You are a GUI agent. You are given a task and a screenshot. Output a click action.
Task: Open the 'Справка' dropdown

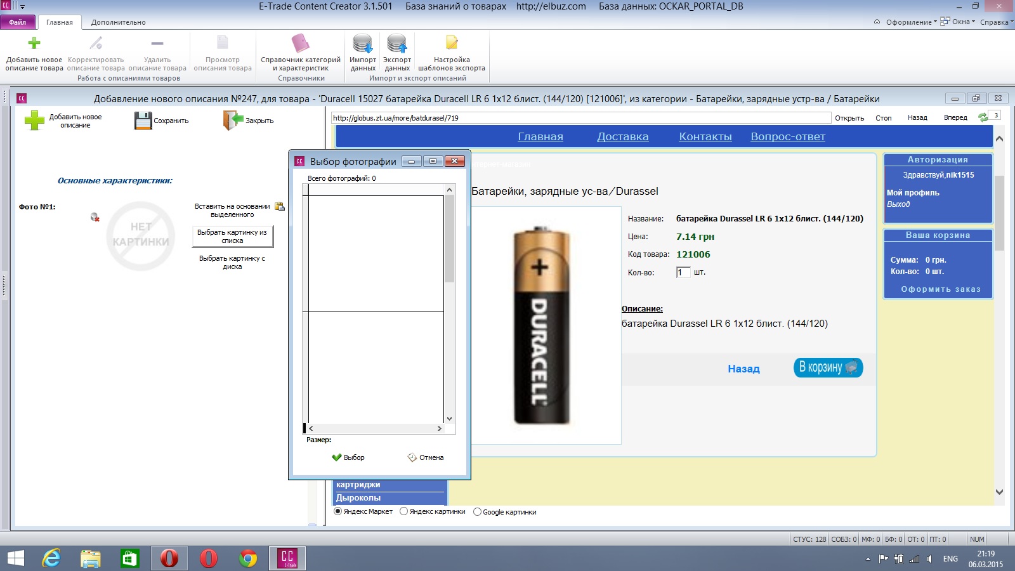[997, 22]
